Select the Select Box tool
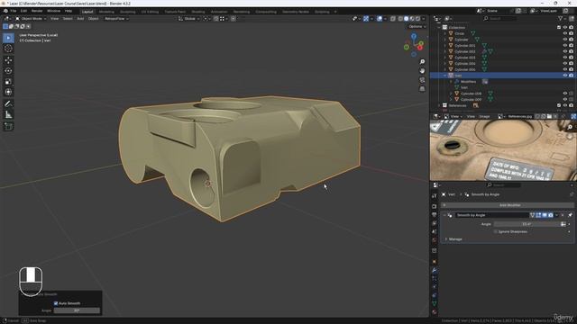 pos(8,38)
